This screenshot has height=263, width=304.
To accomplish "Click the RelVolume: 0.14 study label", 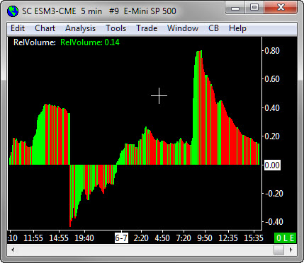I will 90,42.
